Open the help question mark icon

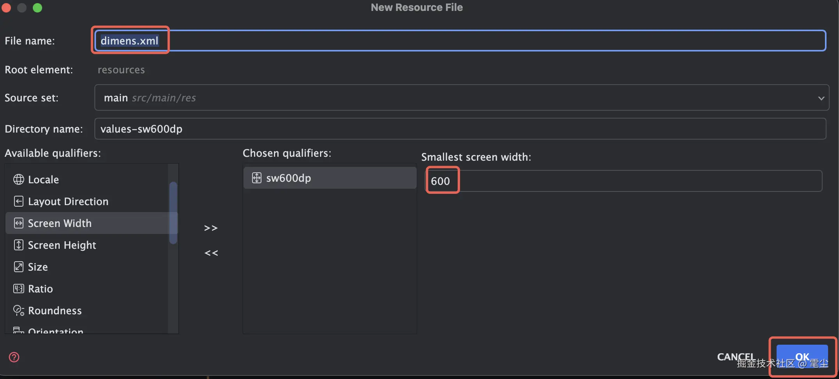(x=14, y=357)
